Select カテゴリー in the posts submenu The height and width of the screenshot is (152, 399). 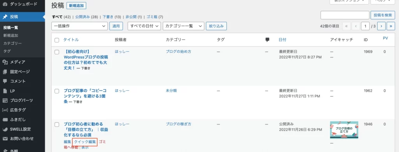(x=12, y=43)
